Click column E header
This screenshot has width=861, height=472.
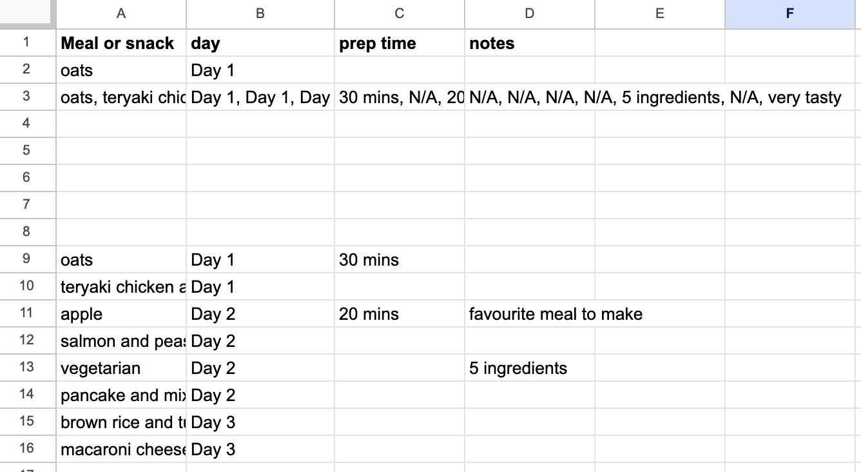point(659,14)
